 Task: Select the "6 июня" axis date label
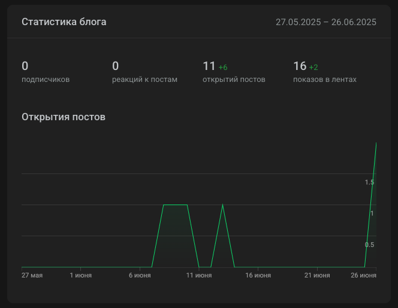140,275
